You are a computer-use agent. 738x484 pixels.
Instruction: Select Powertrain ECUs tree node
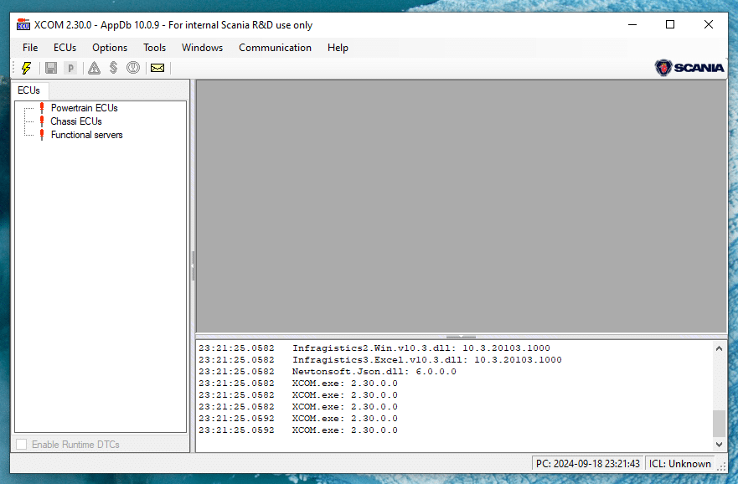pyautogui.click(x=84, y=108)
